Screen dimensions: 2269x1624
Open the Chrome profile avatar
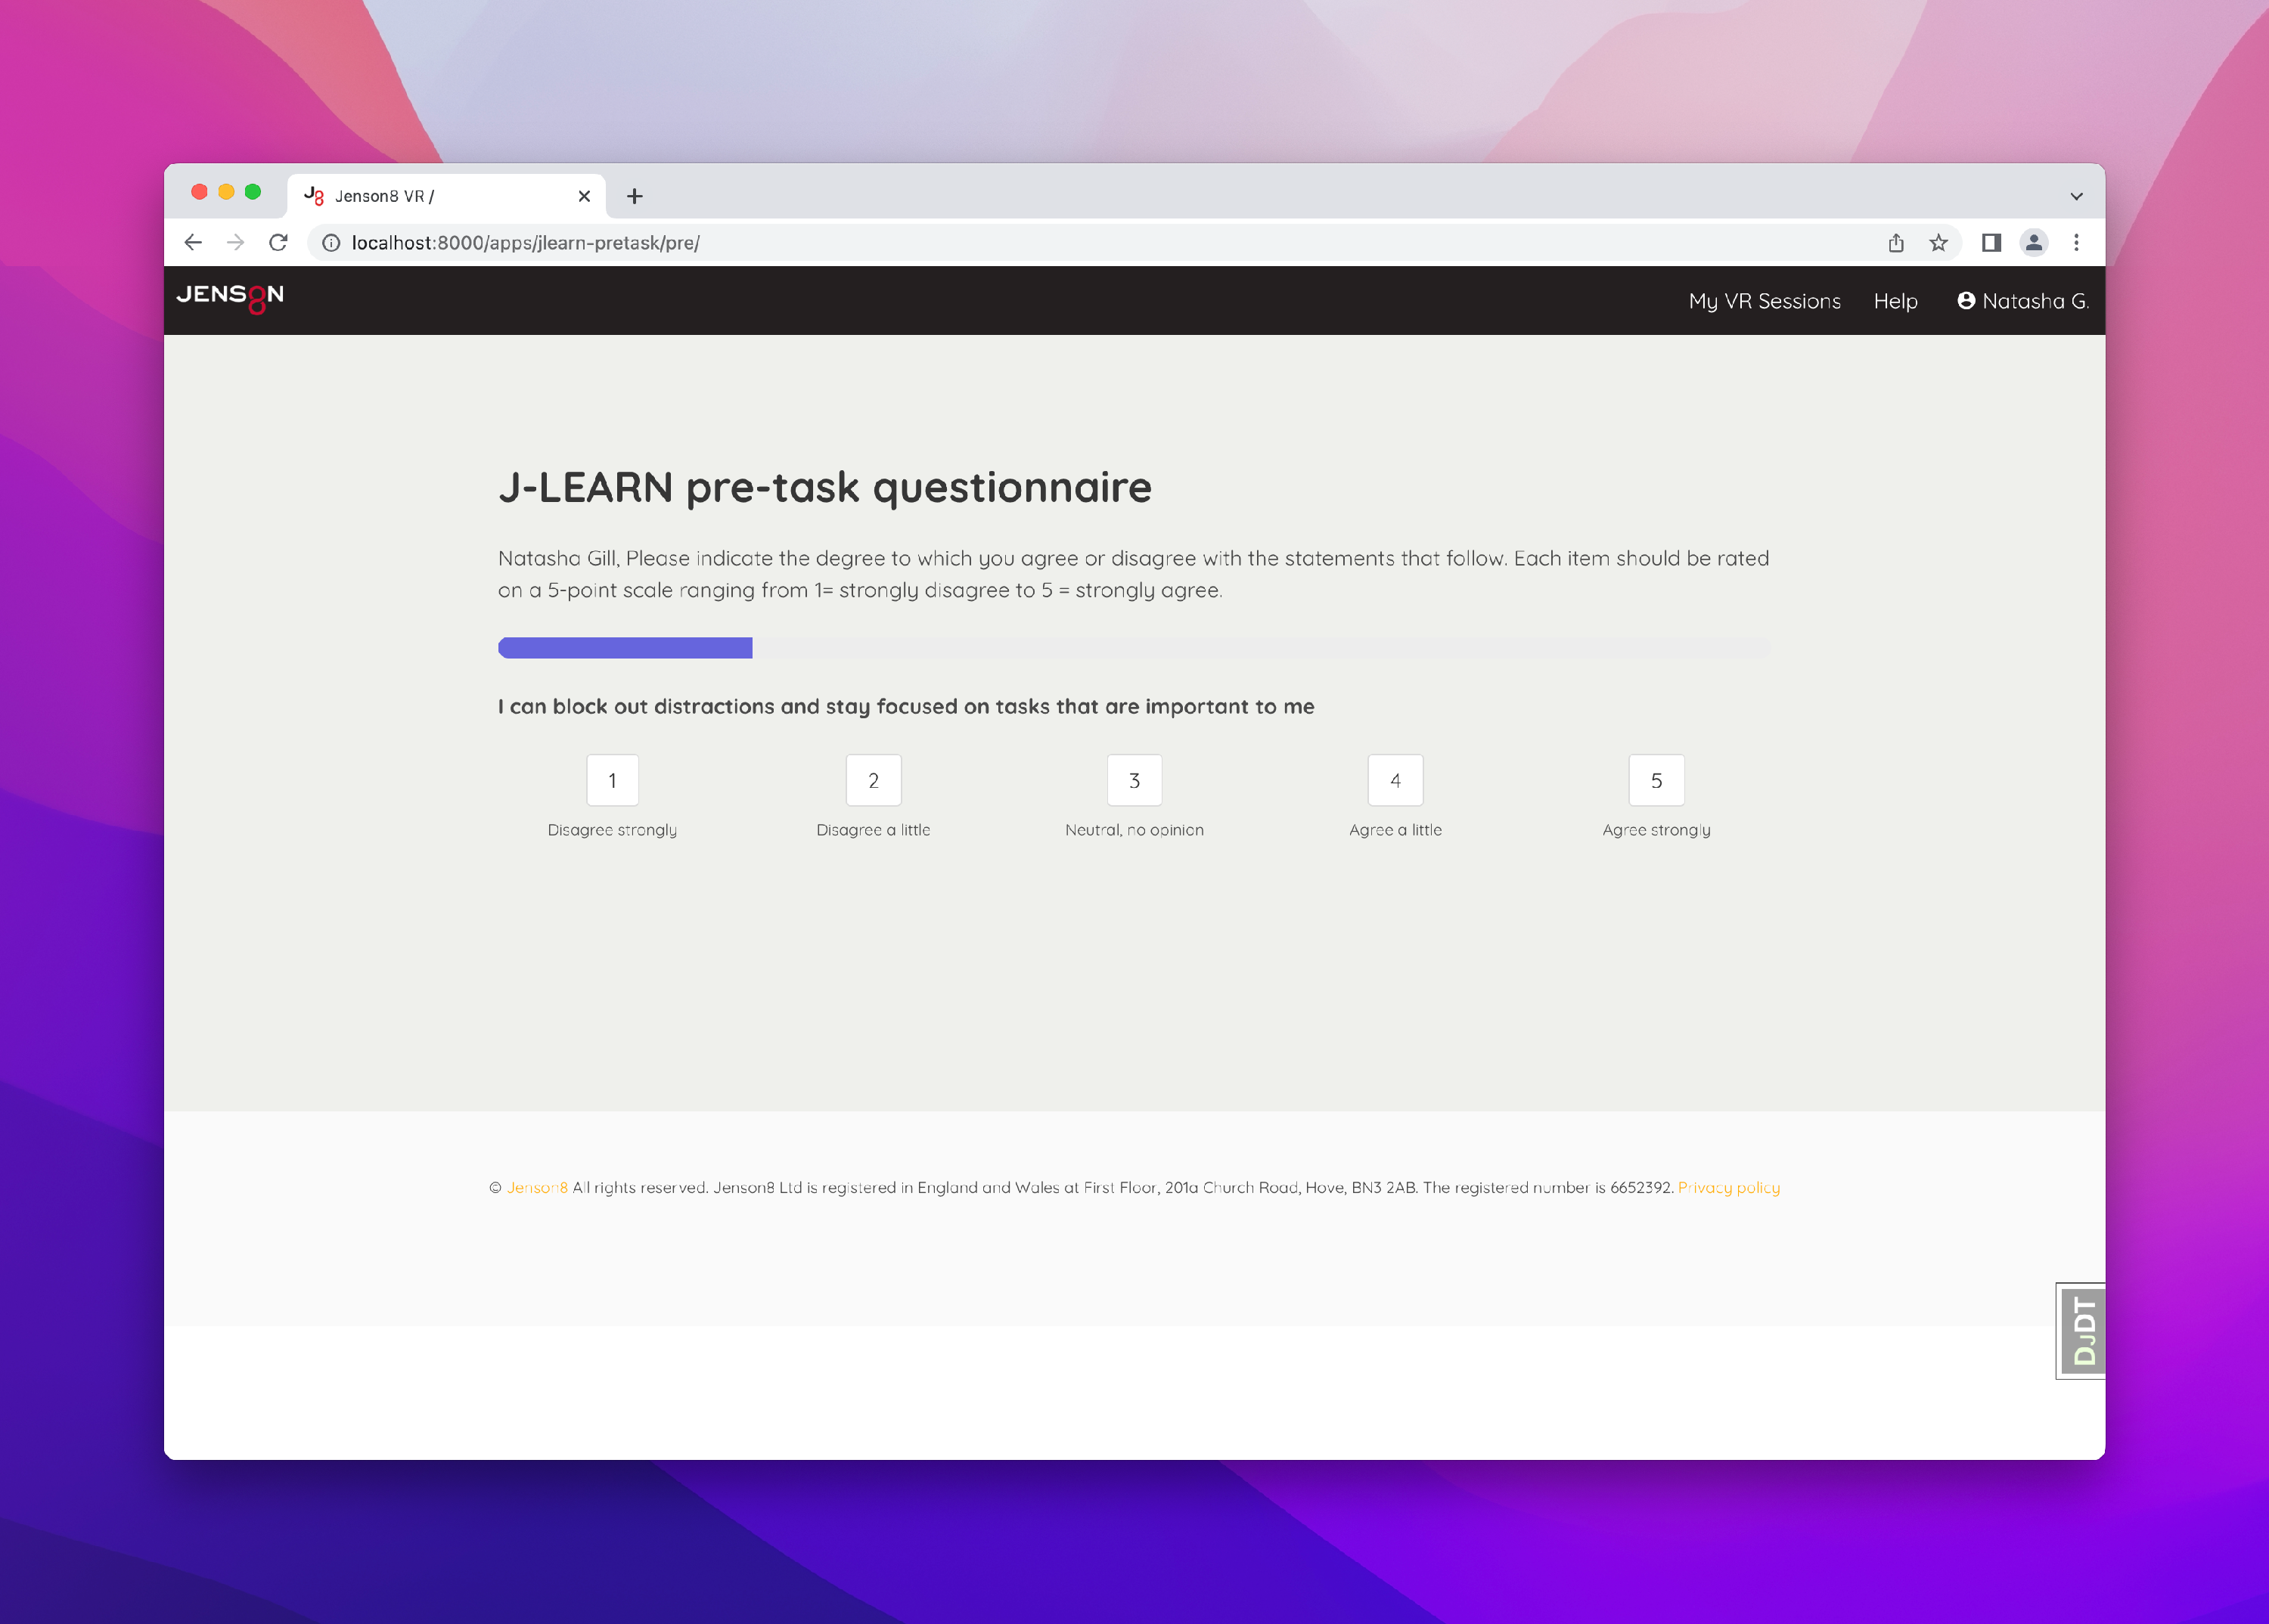click(2034, 243)
